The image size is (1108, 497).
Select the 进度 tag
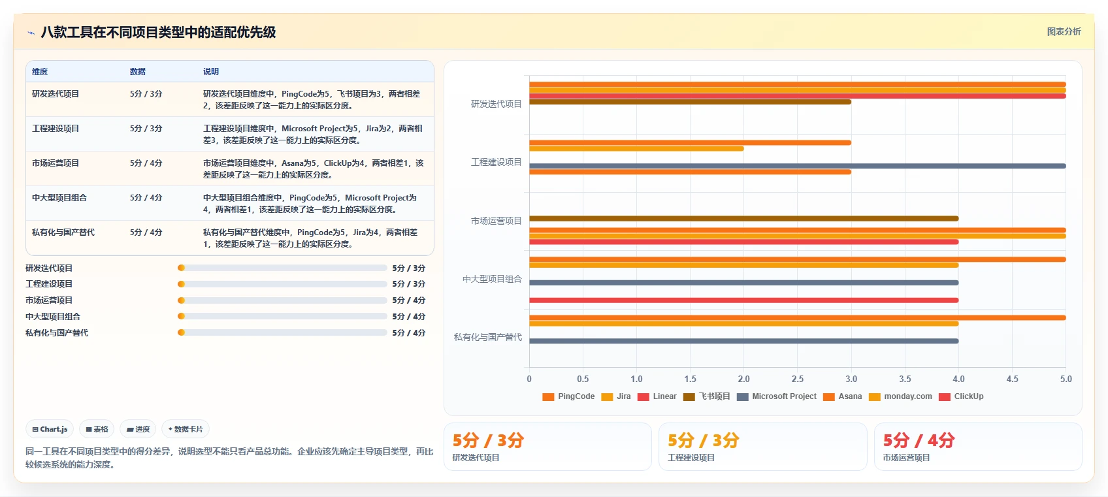click(138, 429)
